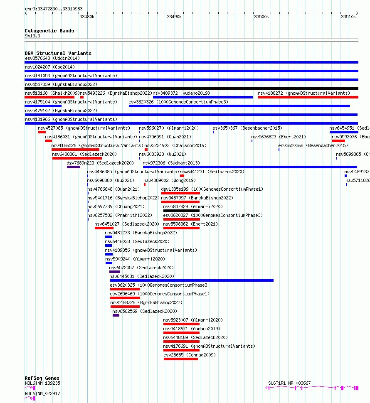
Task: Open nsv4181966 gnomAD variant
Action: [x=71, y=120]
